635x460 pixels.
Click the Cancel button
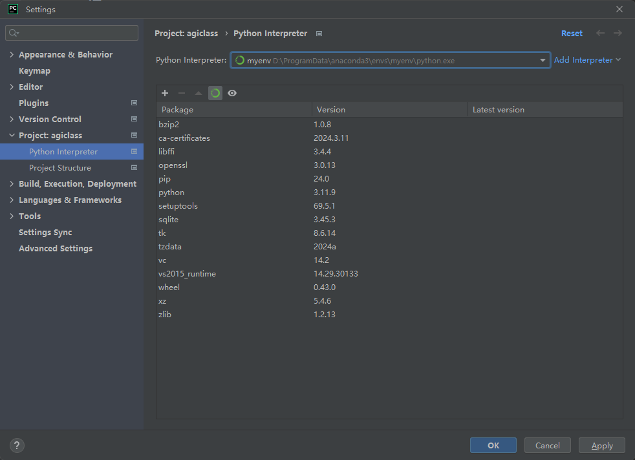pyautogui.click(x=548, y=445)
